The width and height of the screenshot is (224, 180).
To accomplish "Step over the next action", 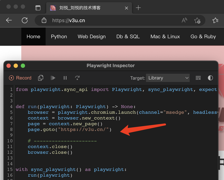I will pyautogui.click(x=77, y=78).
